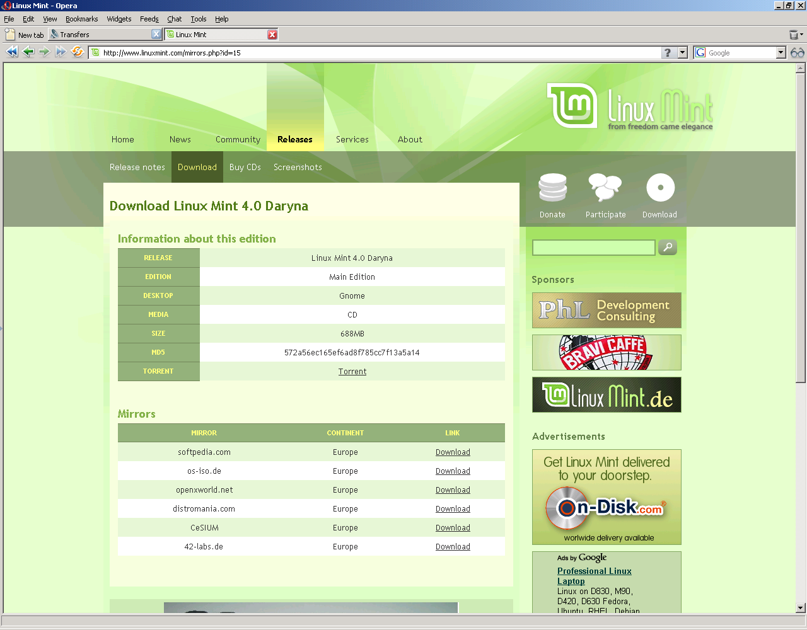The width and height of the screenshot is (807, 630).
Task: Click the 688MB size value
Action: (352, 334)
